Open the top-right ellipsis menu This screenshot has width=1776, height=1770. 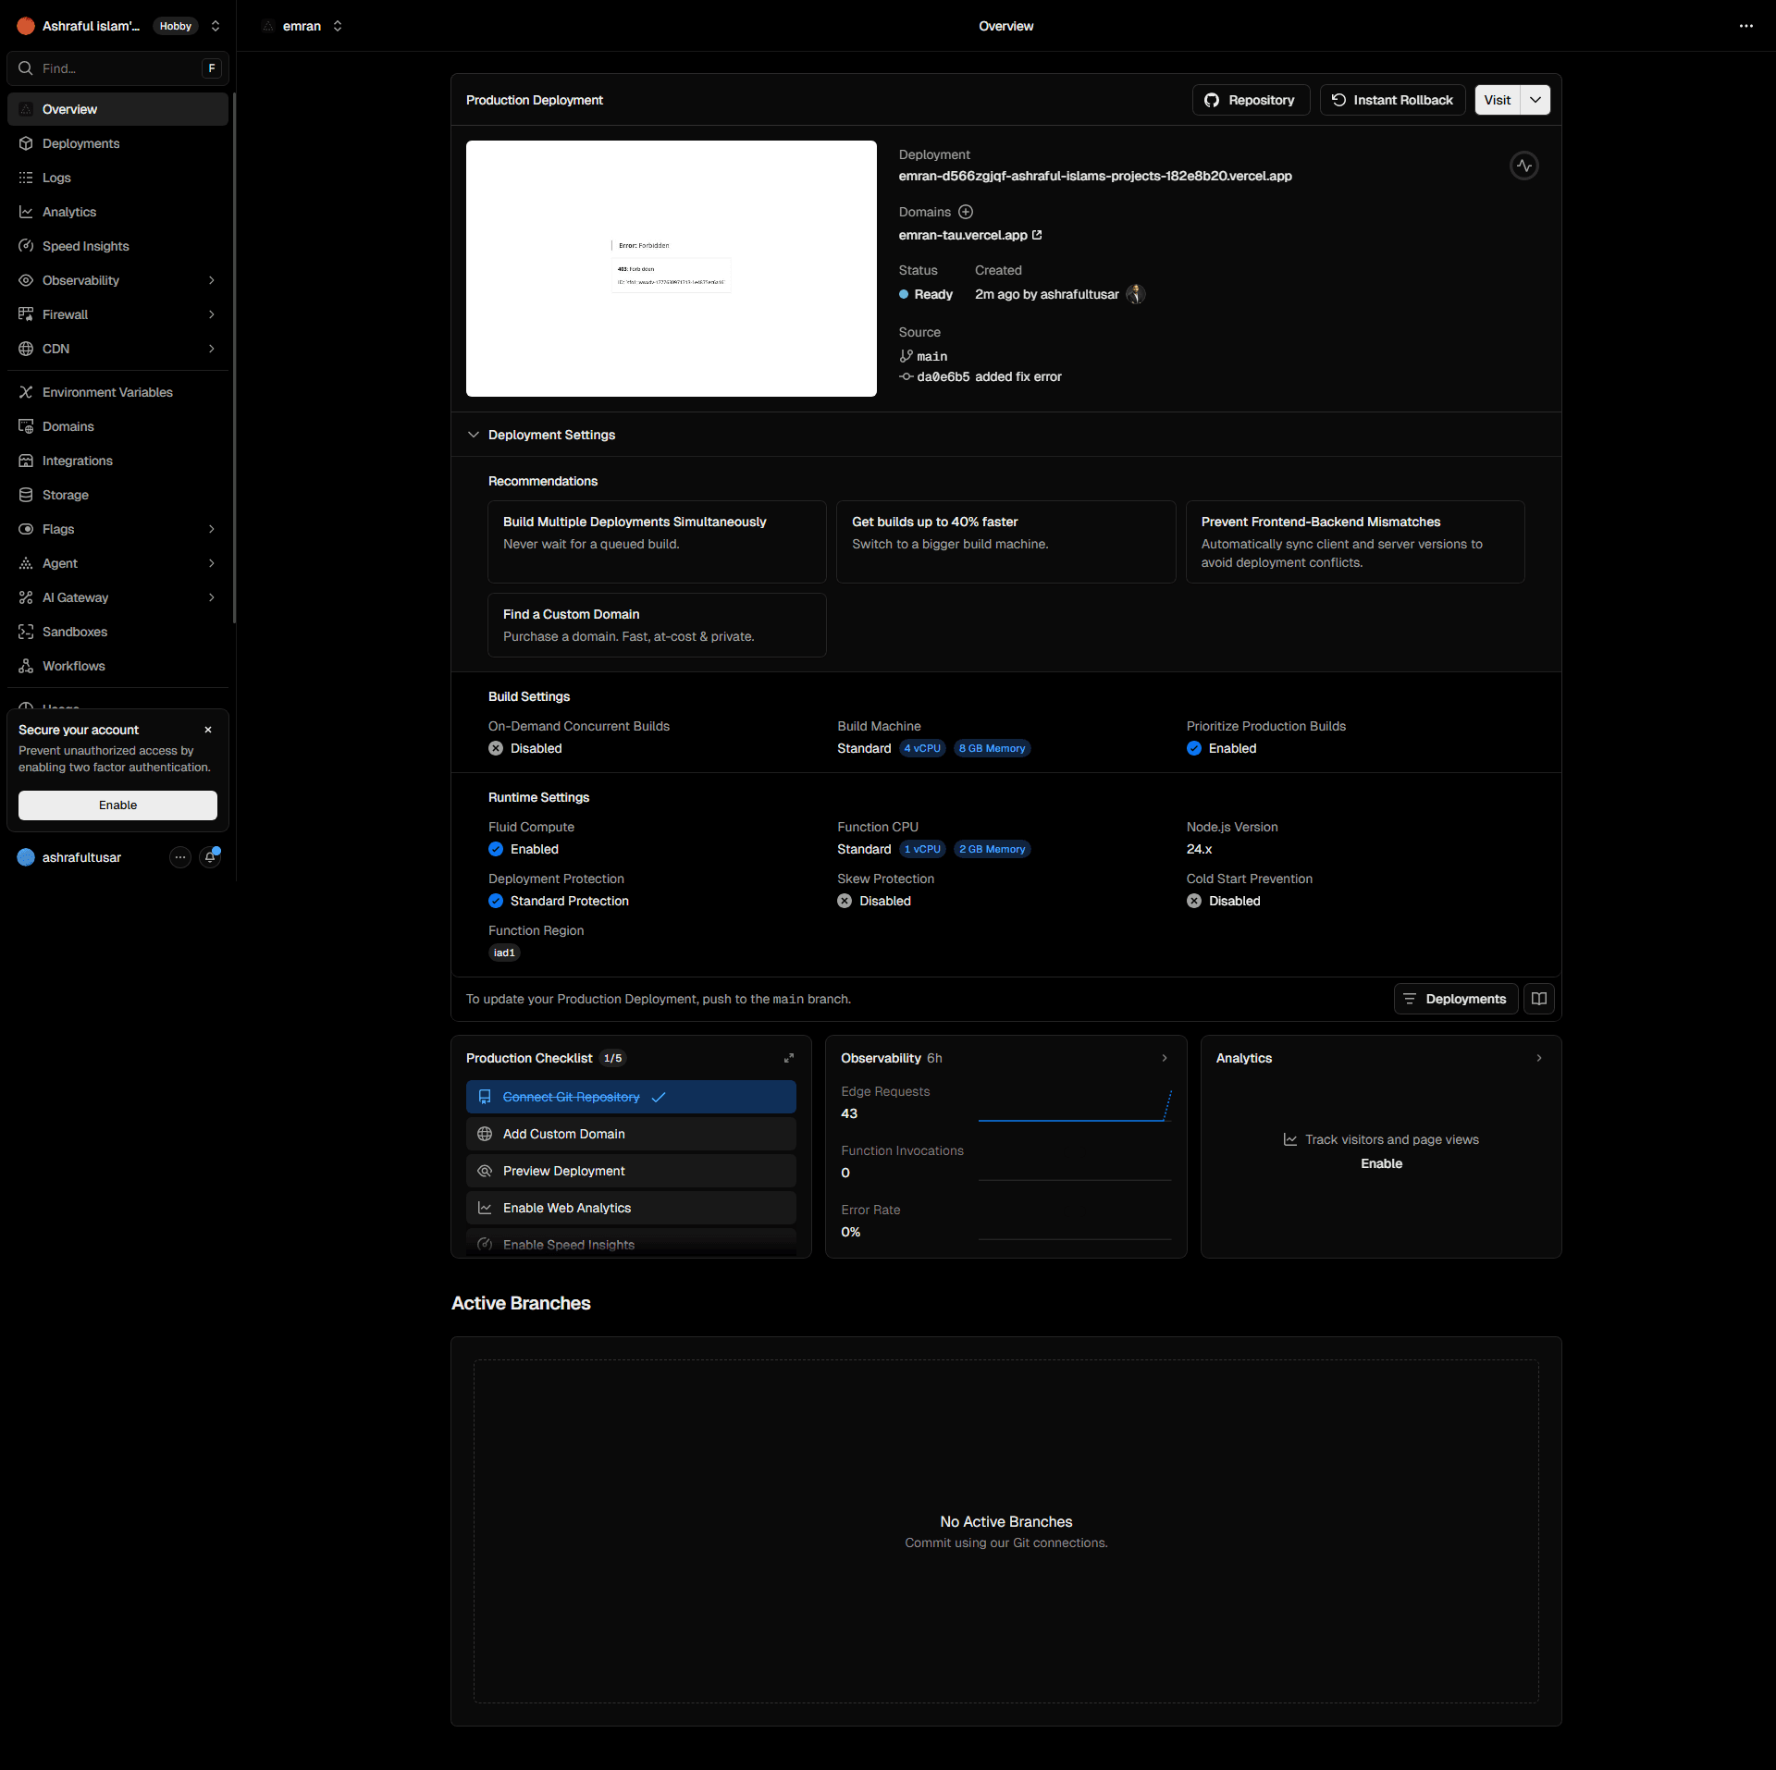point(1746,26)
